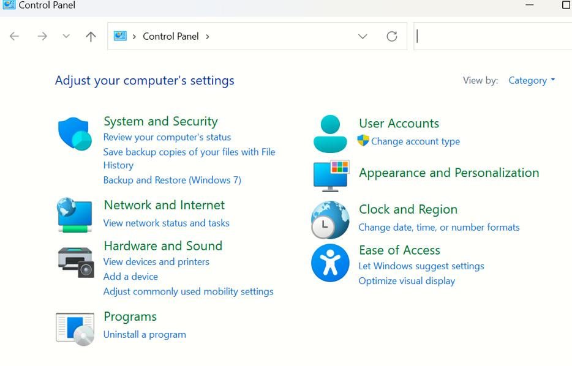Open the User Accounts person icon
The width and height of the screenshot is (572, 366).
point(330,134)
